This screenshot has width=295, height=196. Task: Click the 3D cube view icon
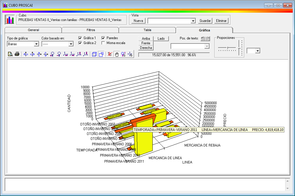click(x=94, y=54)
